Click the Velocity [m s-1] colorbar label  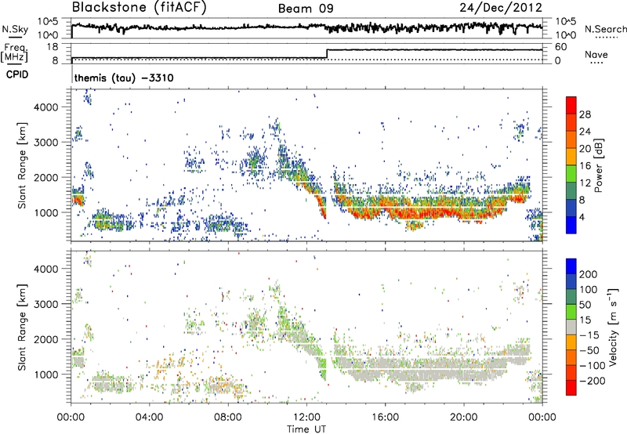pyautogui.click(x=612, y=327)
